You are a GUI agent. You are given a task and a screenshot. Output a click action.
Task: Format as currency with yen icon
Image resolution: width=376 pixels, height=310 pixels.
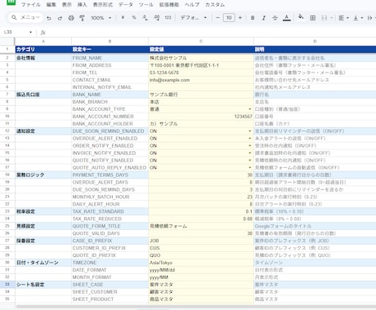pyautogui.click(x=123, y=18)
